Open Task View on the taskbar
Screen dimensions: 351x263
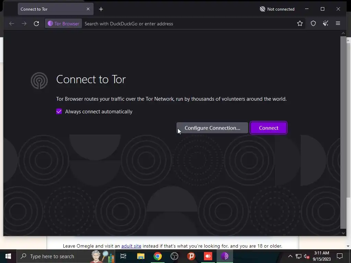pos(123,256)
